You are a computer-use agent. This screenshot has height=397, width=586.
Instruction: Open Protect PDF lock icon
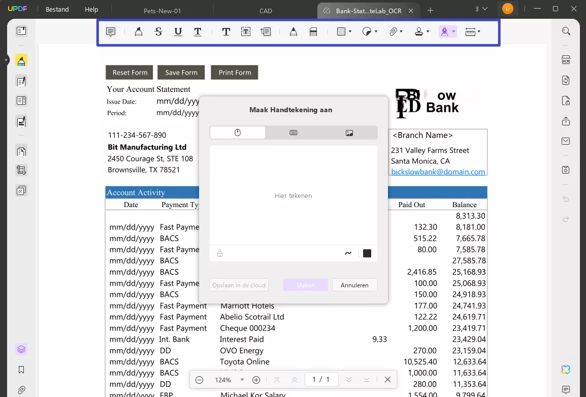coord(566,101)
